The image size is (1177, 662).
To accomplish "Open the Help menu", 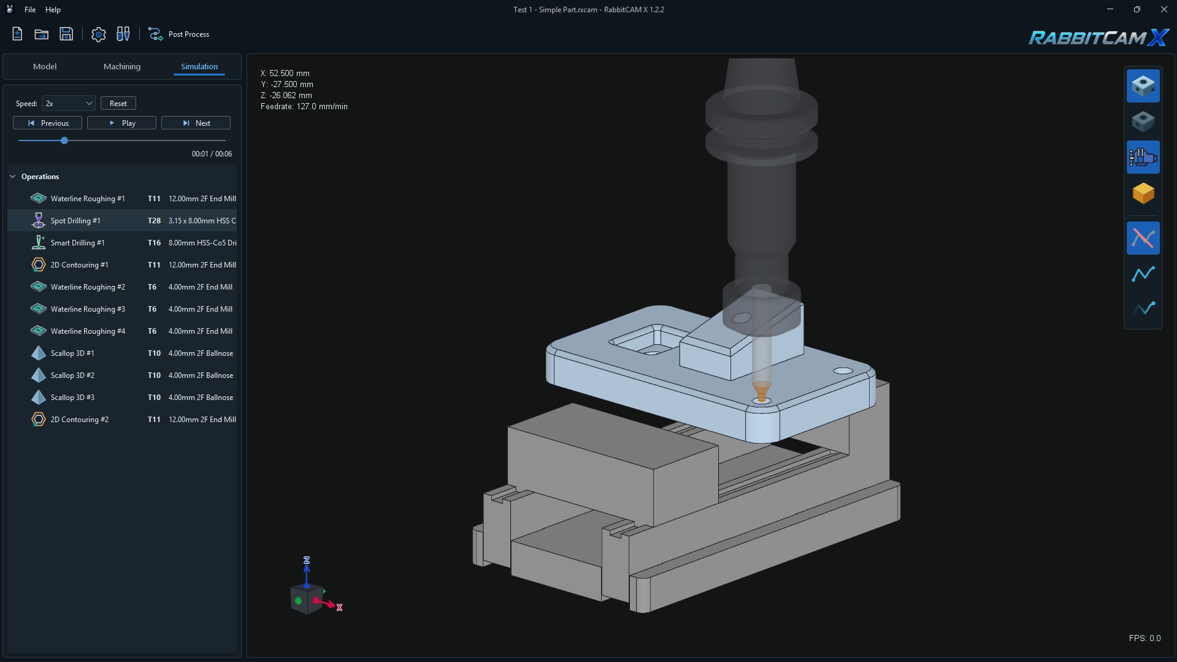I will 53,9.
